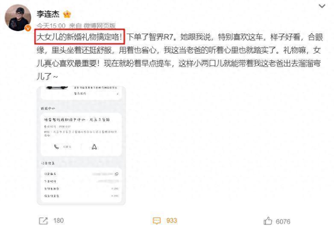Expand the post options chevron at top right
The height and width of the screenshot is (238, 334).
tap(322, 6)
